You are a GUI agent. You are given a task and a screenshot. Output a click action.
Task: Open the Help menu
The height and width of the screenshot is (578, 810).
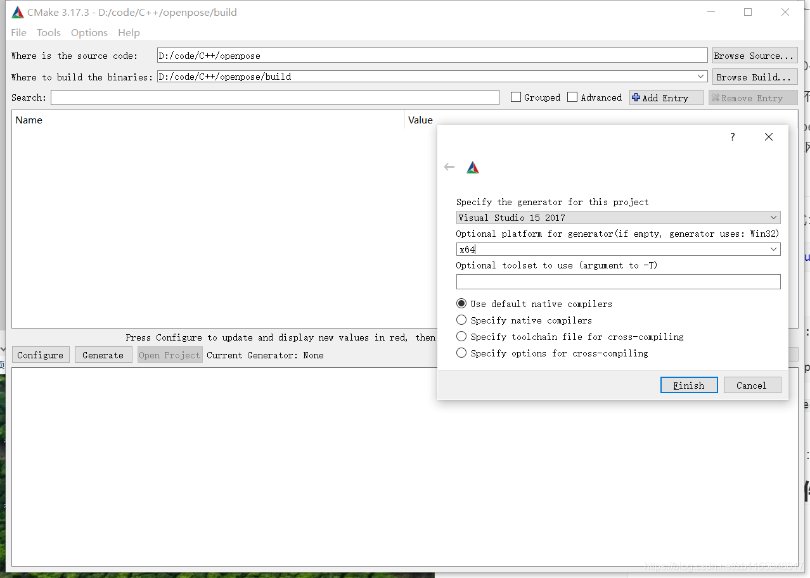[x=129, y=32]
